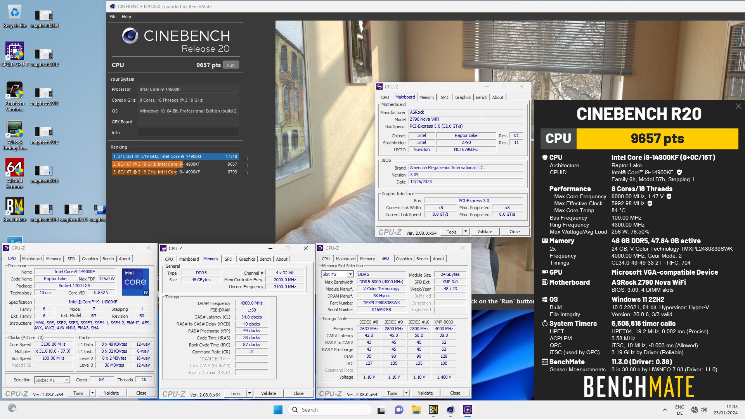Viewport: 745px width, 419px height.
Task: Click the DRAM Frequency 4000.0 MHz value
Action: pyautogui.click(x=251, y=303)
